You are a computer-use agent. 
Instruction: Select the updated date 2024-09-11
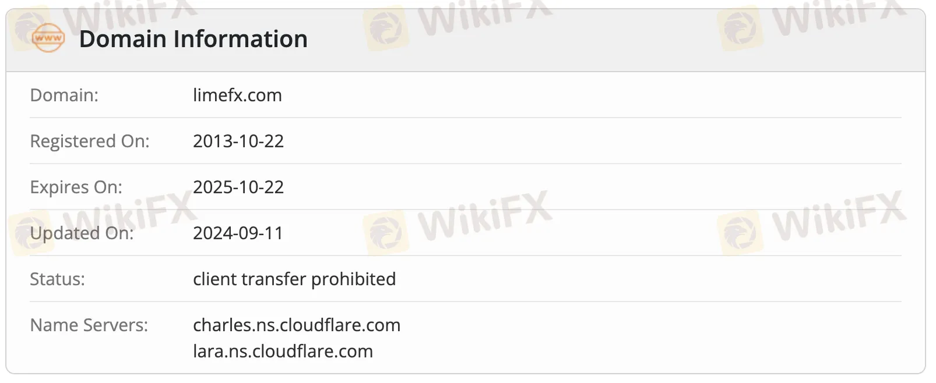point(238,233)
